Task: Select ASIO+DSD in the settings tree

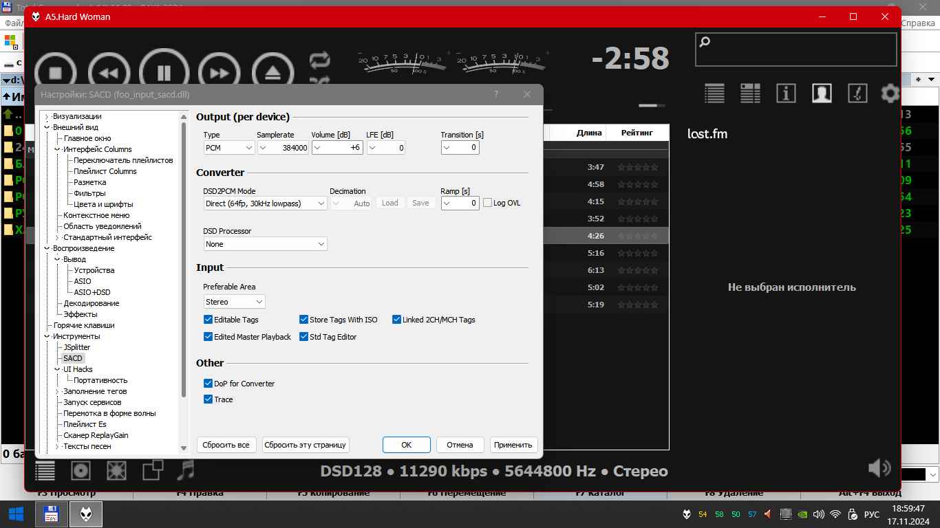Action: tap(92, 292)
